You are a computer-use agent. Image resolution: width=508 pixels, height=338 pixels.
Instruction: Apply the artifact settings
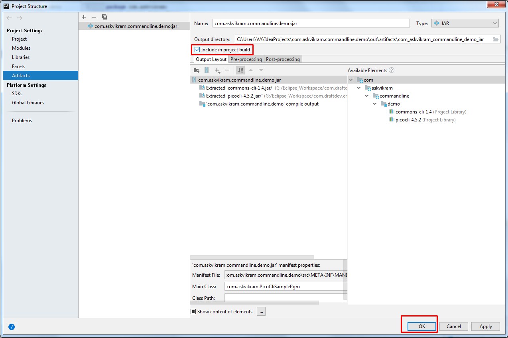[x=485, y=326]
